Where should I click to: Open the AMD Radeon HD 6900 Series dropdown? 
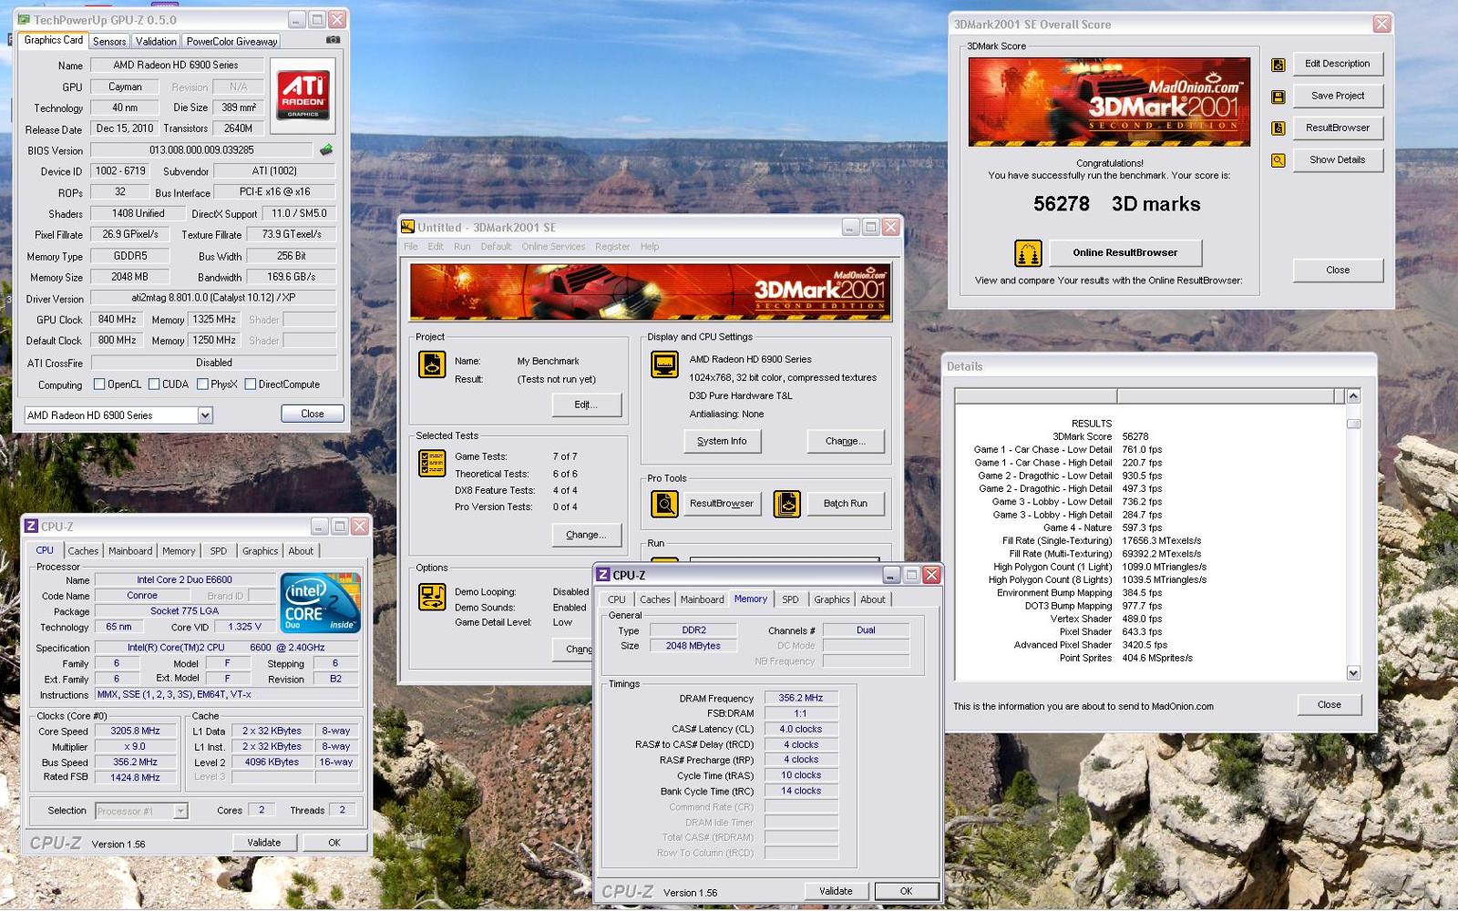(x=205, y=415)
